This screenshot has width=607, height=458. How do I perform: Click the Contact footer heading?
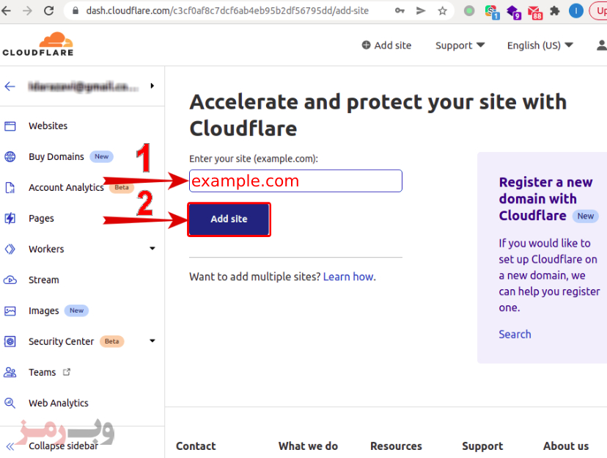pyautogui.click(x=196, y=446)
